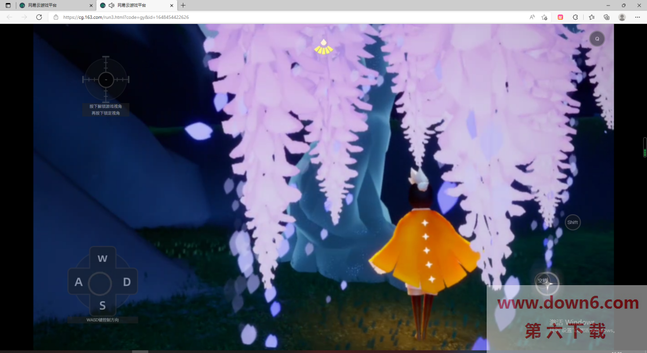View site information via the lock icon
Image resolution: width=647 pixels, height=353 pixels.
pos(56,17)
